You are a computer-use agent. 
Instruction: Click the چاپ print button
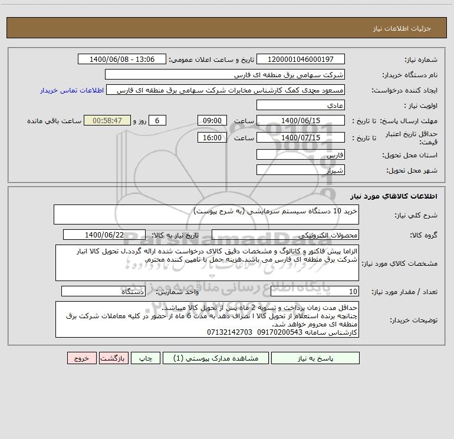pyautogui.click(x=146, y=358)
